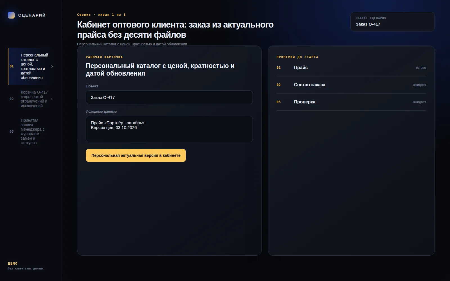Focus the Исходные данные text area

(169, 129)
